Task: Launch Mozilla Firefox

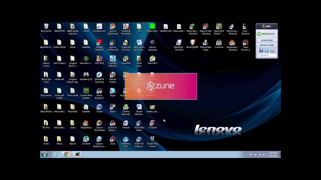Action: pos(113,77)
